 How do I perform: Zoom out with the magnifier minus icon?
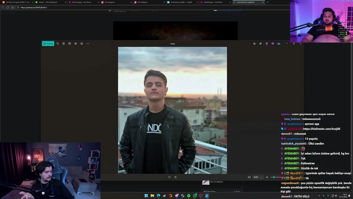pyautogui.click(x=267, y=177)
